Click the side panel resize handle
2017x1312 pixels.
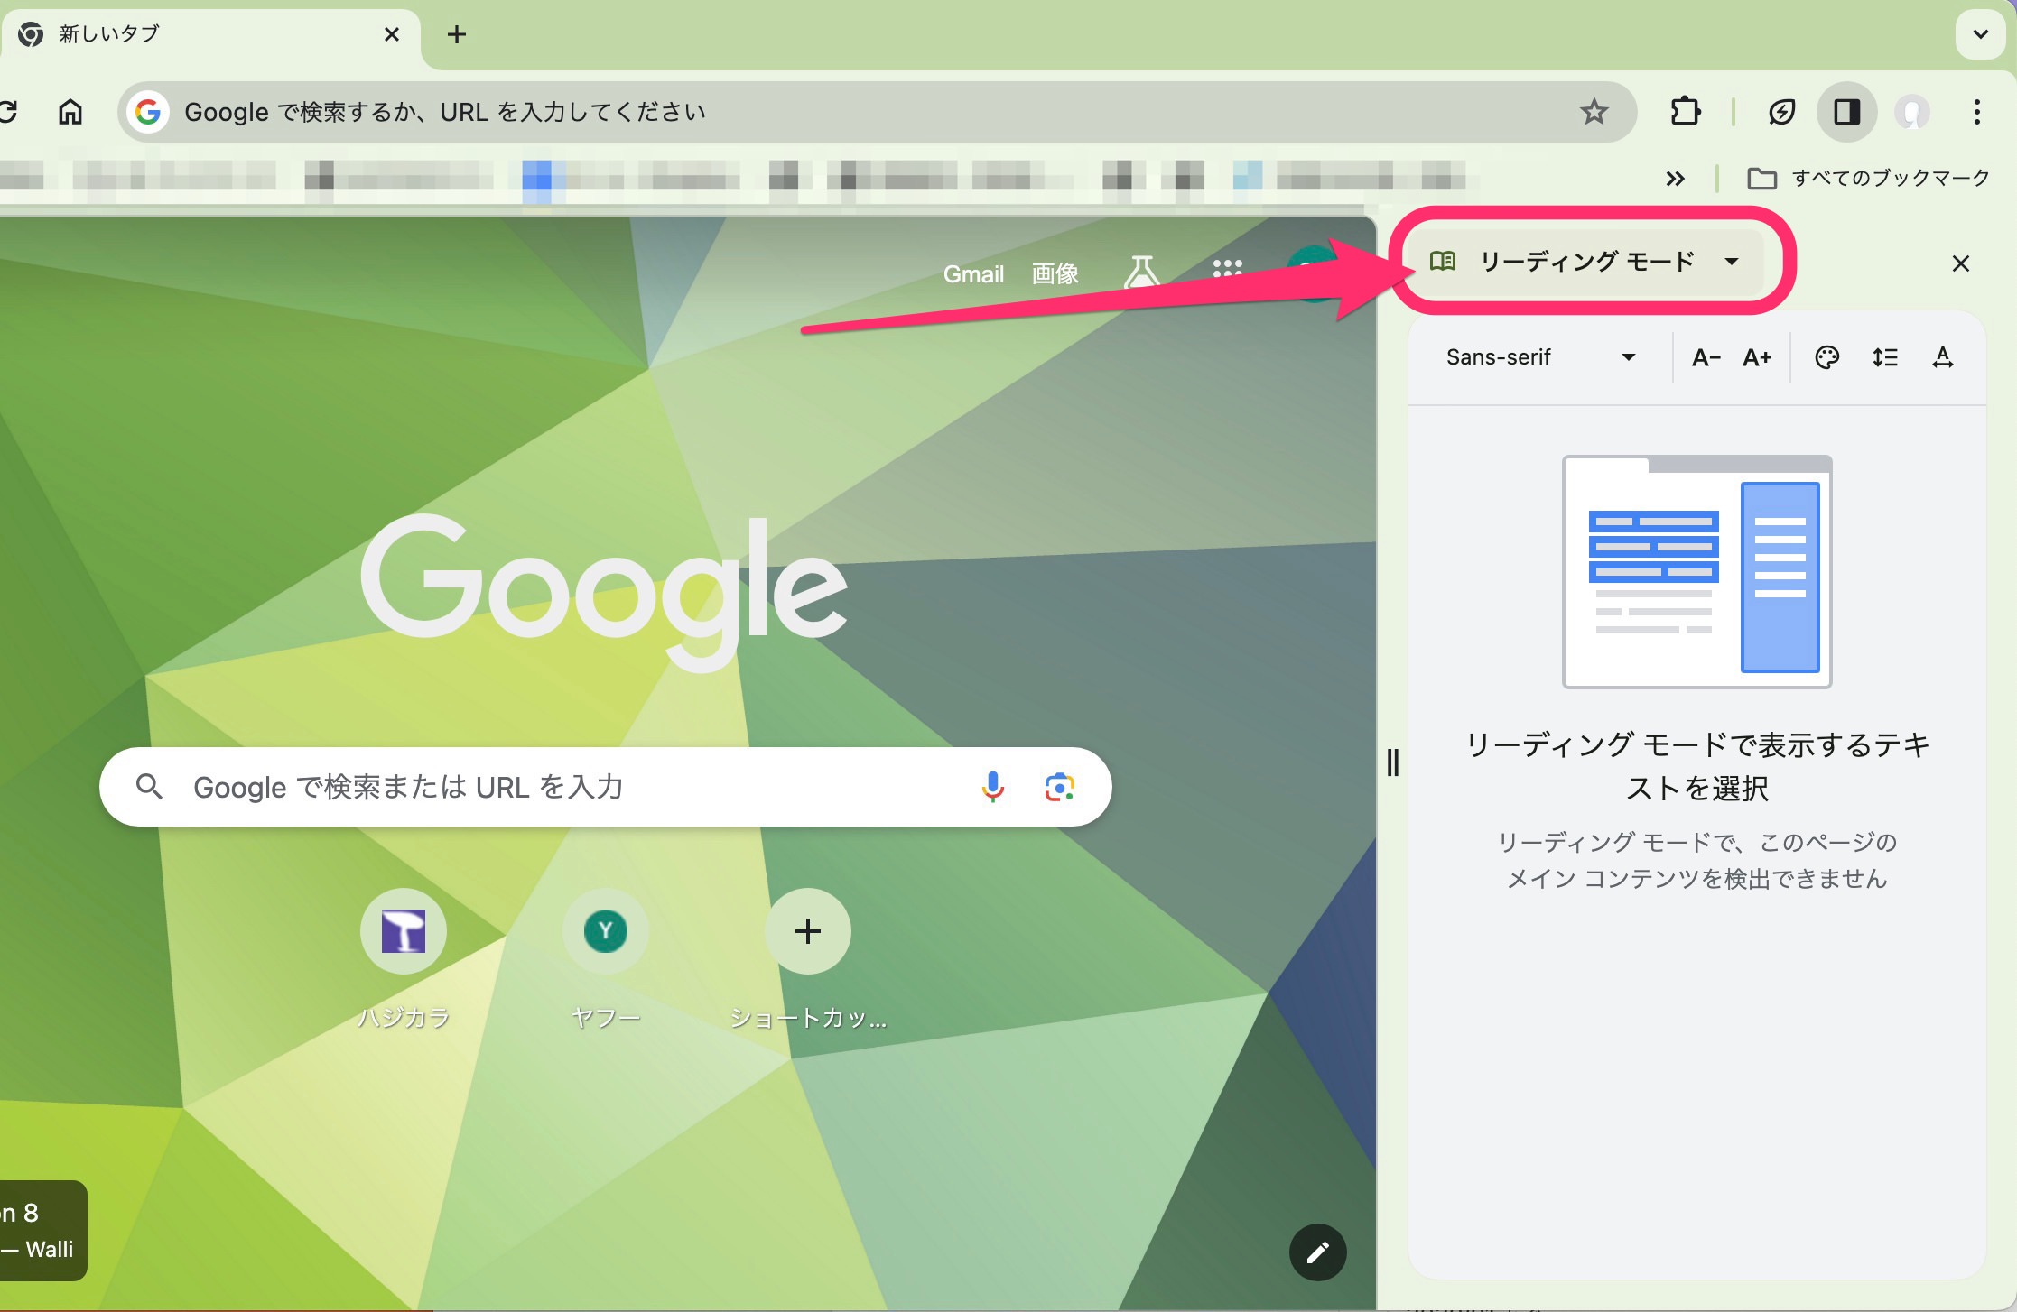click(x=1393, y=762)
